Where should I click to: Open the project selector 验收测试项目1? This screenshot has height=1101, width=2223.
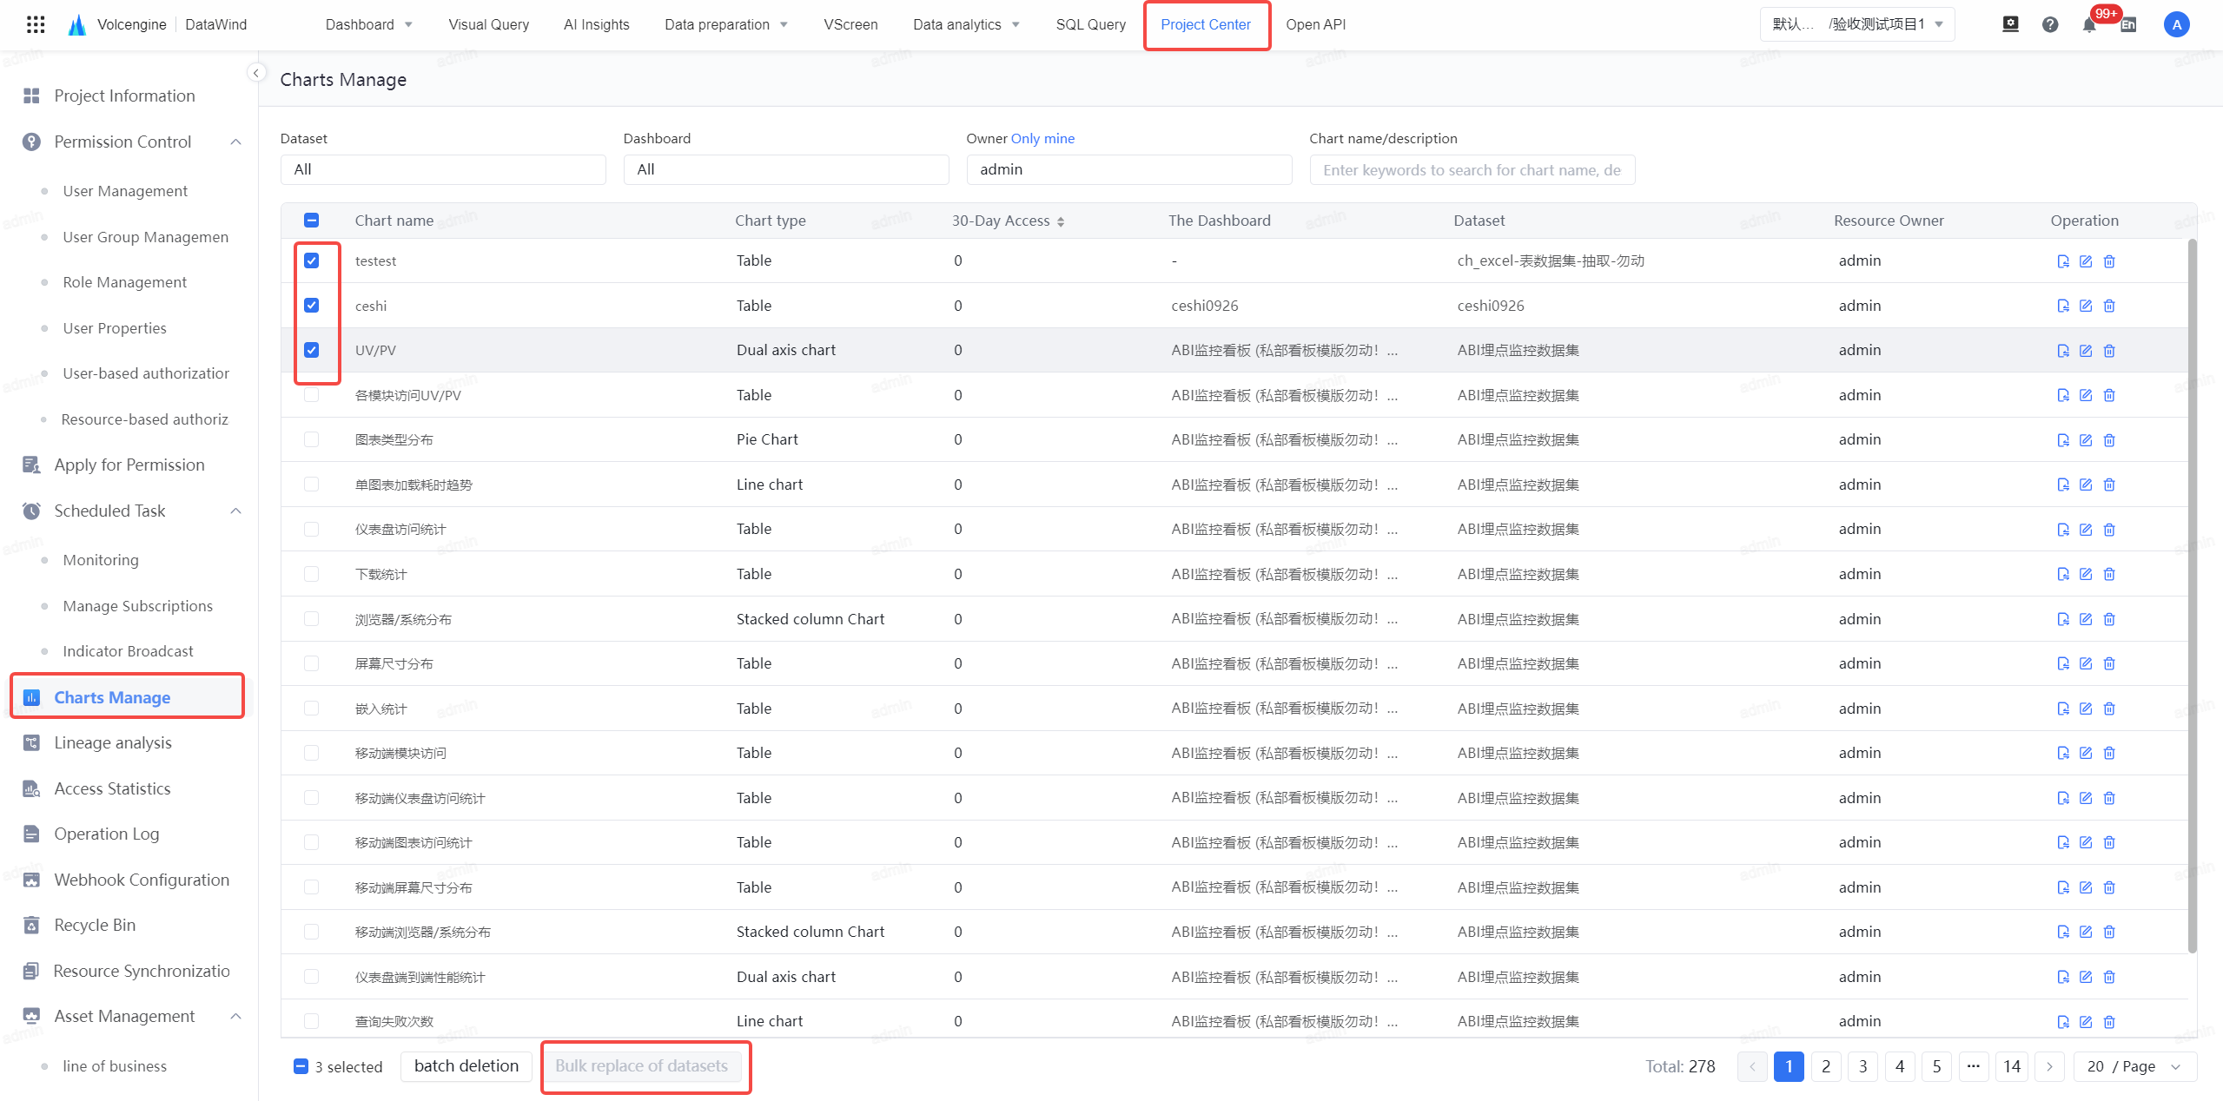coord(1857,24)
